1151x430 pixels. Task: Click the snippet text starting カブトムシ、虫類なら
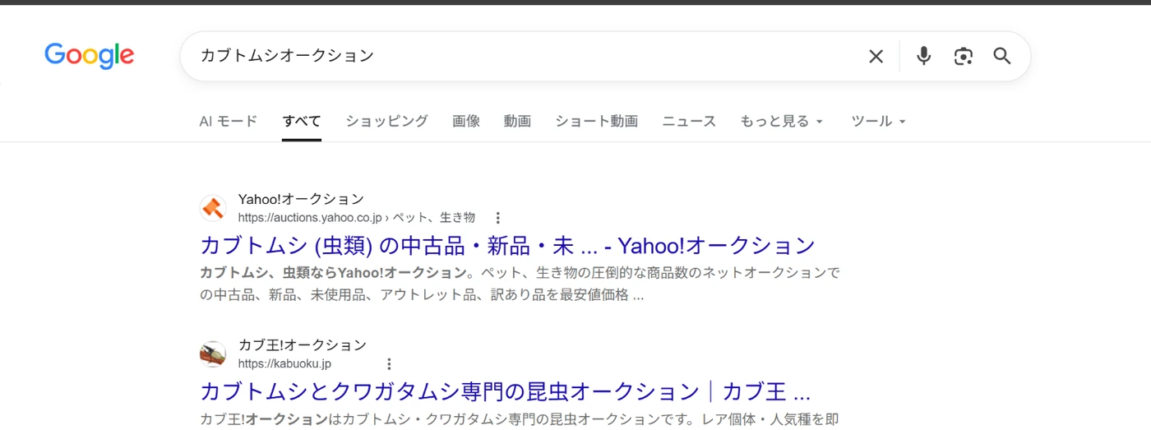click(x=520, y=284)
